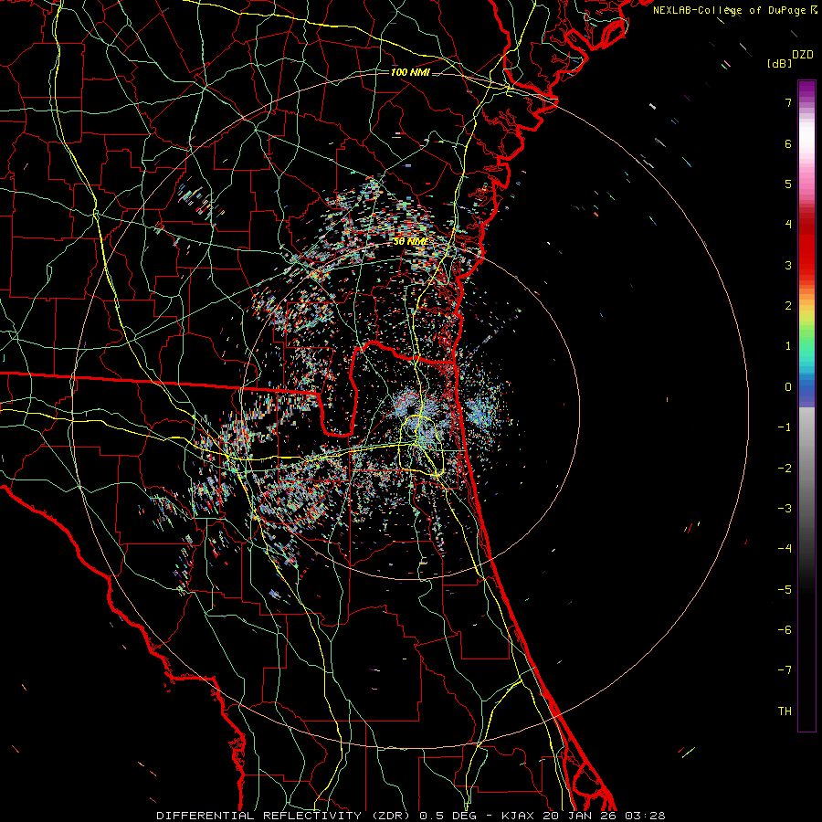Click the TH threshold label in legend
Screen dimensions: 822x822
(785, 711)
